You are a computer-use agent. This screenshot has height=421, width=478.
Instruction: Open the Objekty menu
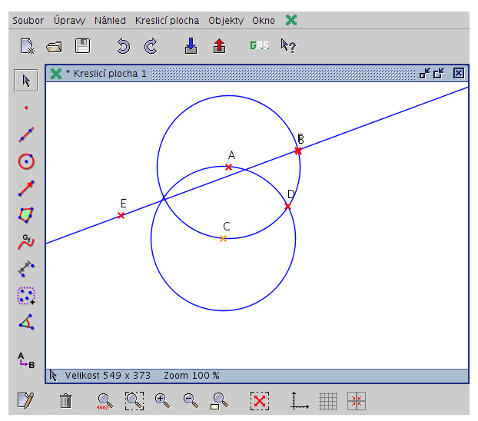click(x=226, y=21)
